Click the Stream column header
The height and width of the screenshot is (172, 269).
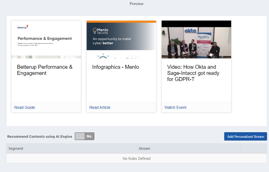pyautogui.click(x=188, y=149)
